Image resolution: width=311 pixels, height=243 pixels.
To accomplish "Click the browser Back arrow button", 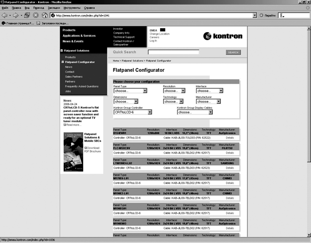I will 5,15.
